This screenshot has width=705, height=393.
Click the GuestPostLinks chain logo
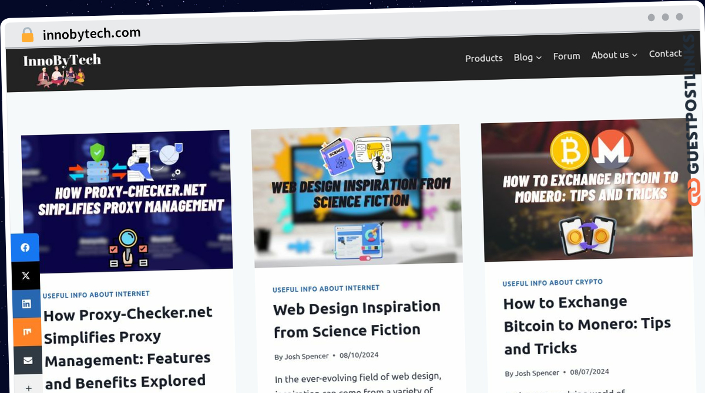coord(694,192)
